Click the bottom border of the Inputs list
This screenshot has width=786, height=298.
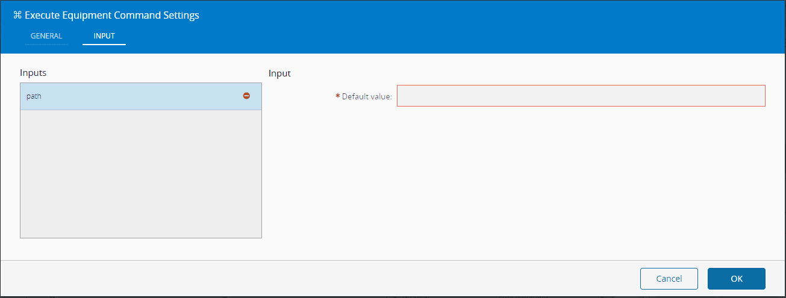coord(140,238)
